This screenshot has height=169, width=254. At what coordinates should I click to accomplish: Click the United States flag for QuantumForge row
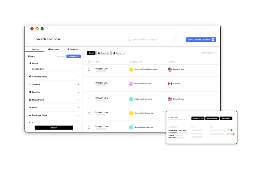coord(170,69)
